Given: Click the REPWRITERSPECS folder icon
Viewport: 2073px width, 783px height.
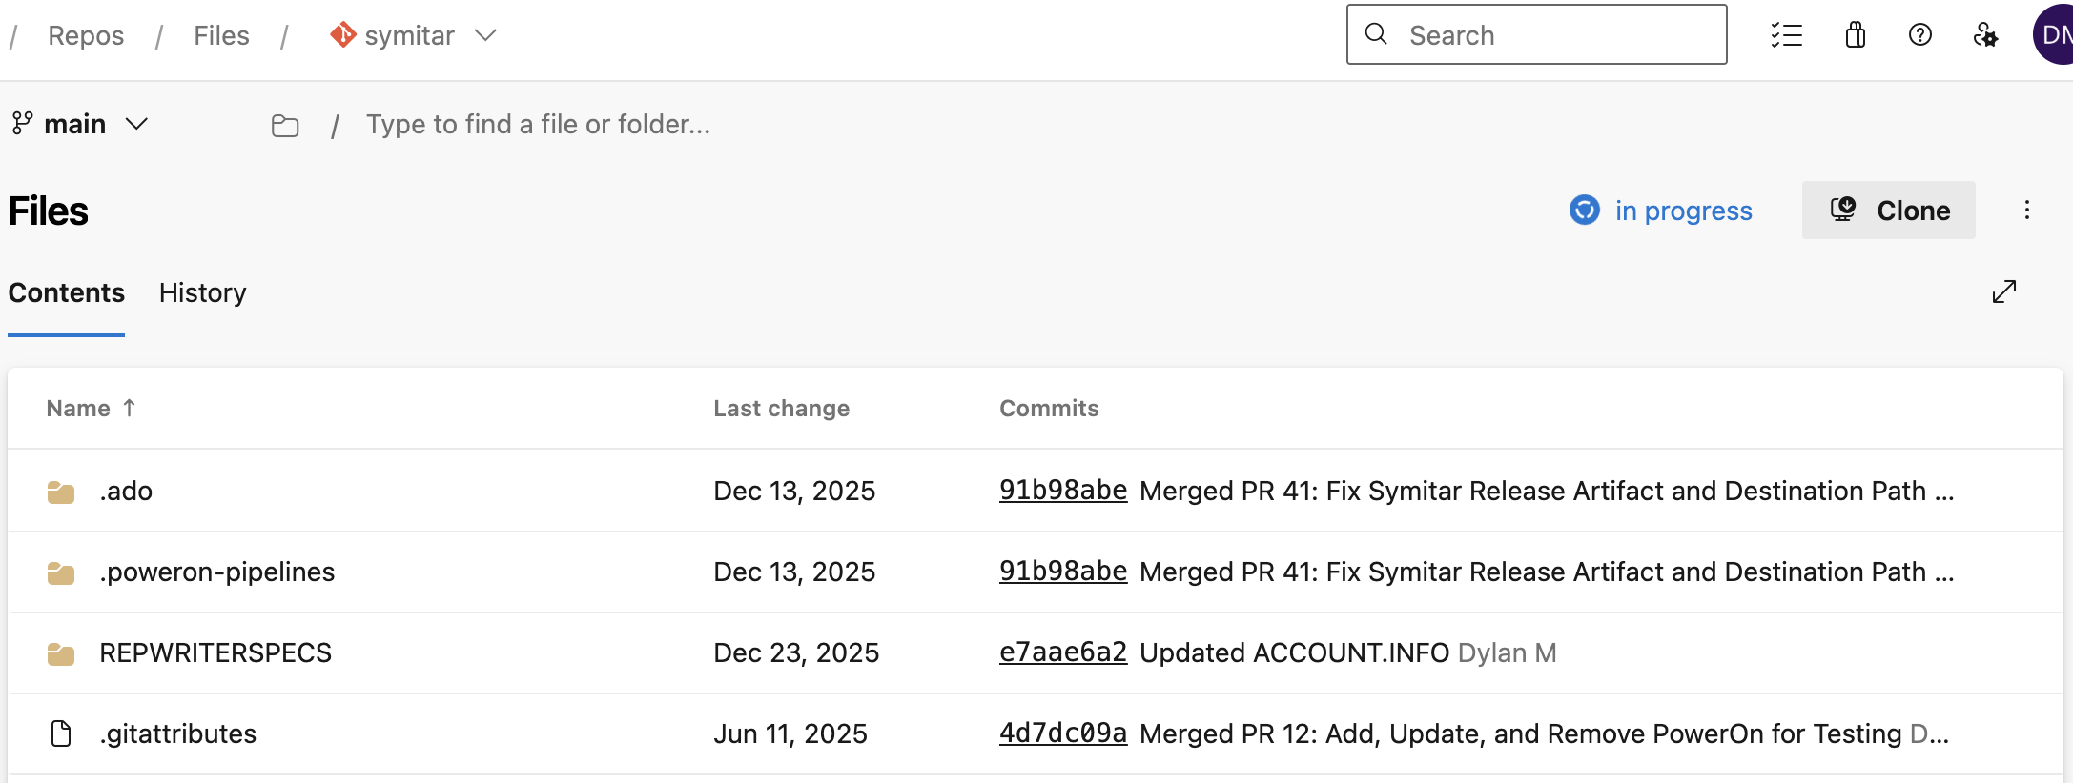Looking at the screenshot, I should [x=61, y=653].
